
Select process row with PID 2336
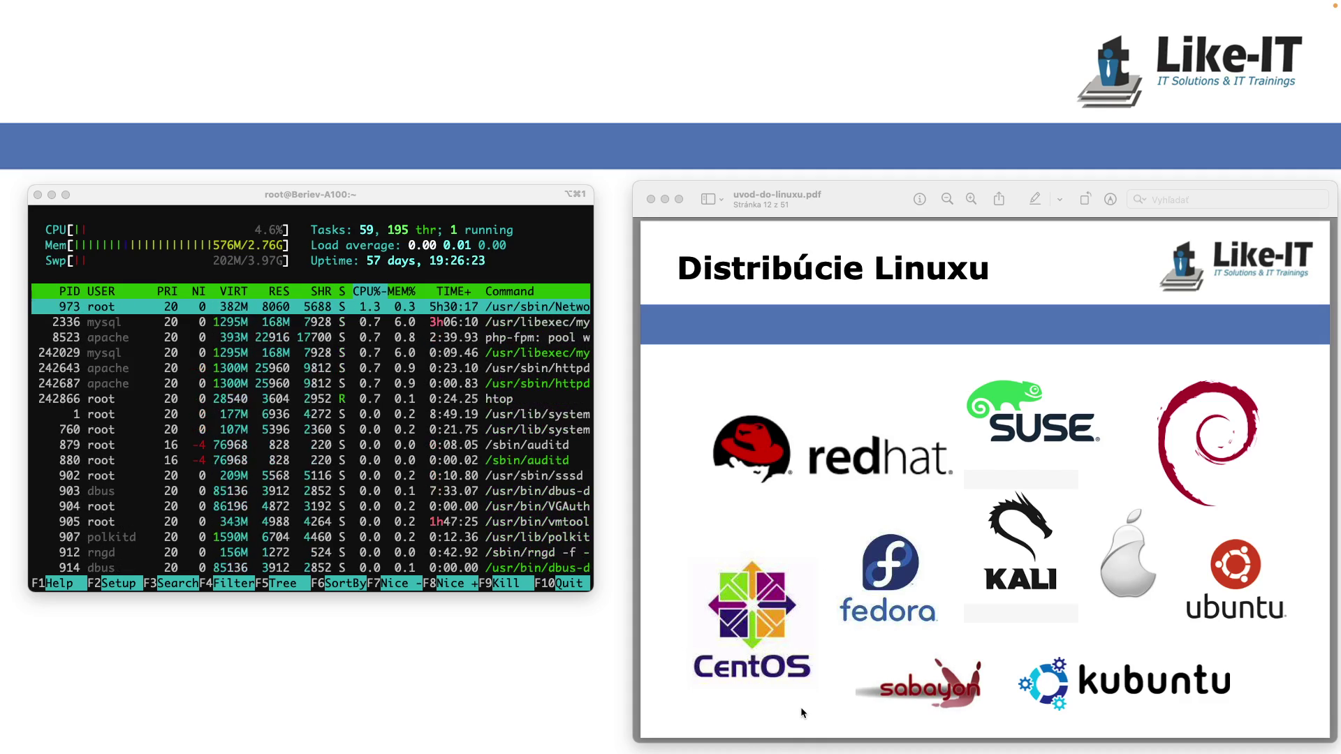[311, 322]
